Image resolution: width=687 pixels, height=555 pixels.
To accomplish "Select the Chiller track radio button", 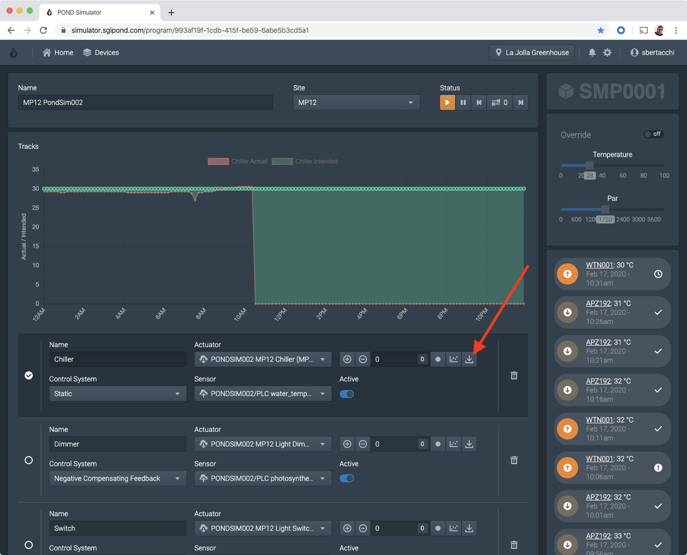I will coord(29,375).
